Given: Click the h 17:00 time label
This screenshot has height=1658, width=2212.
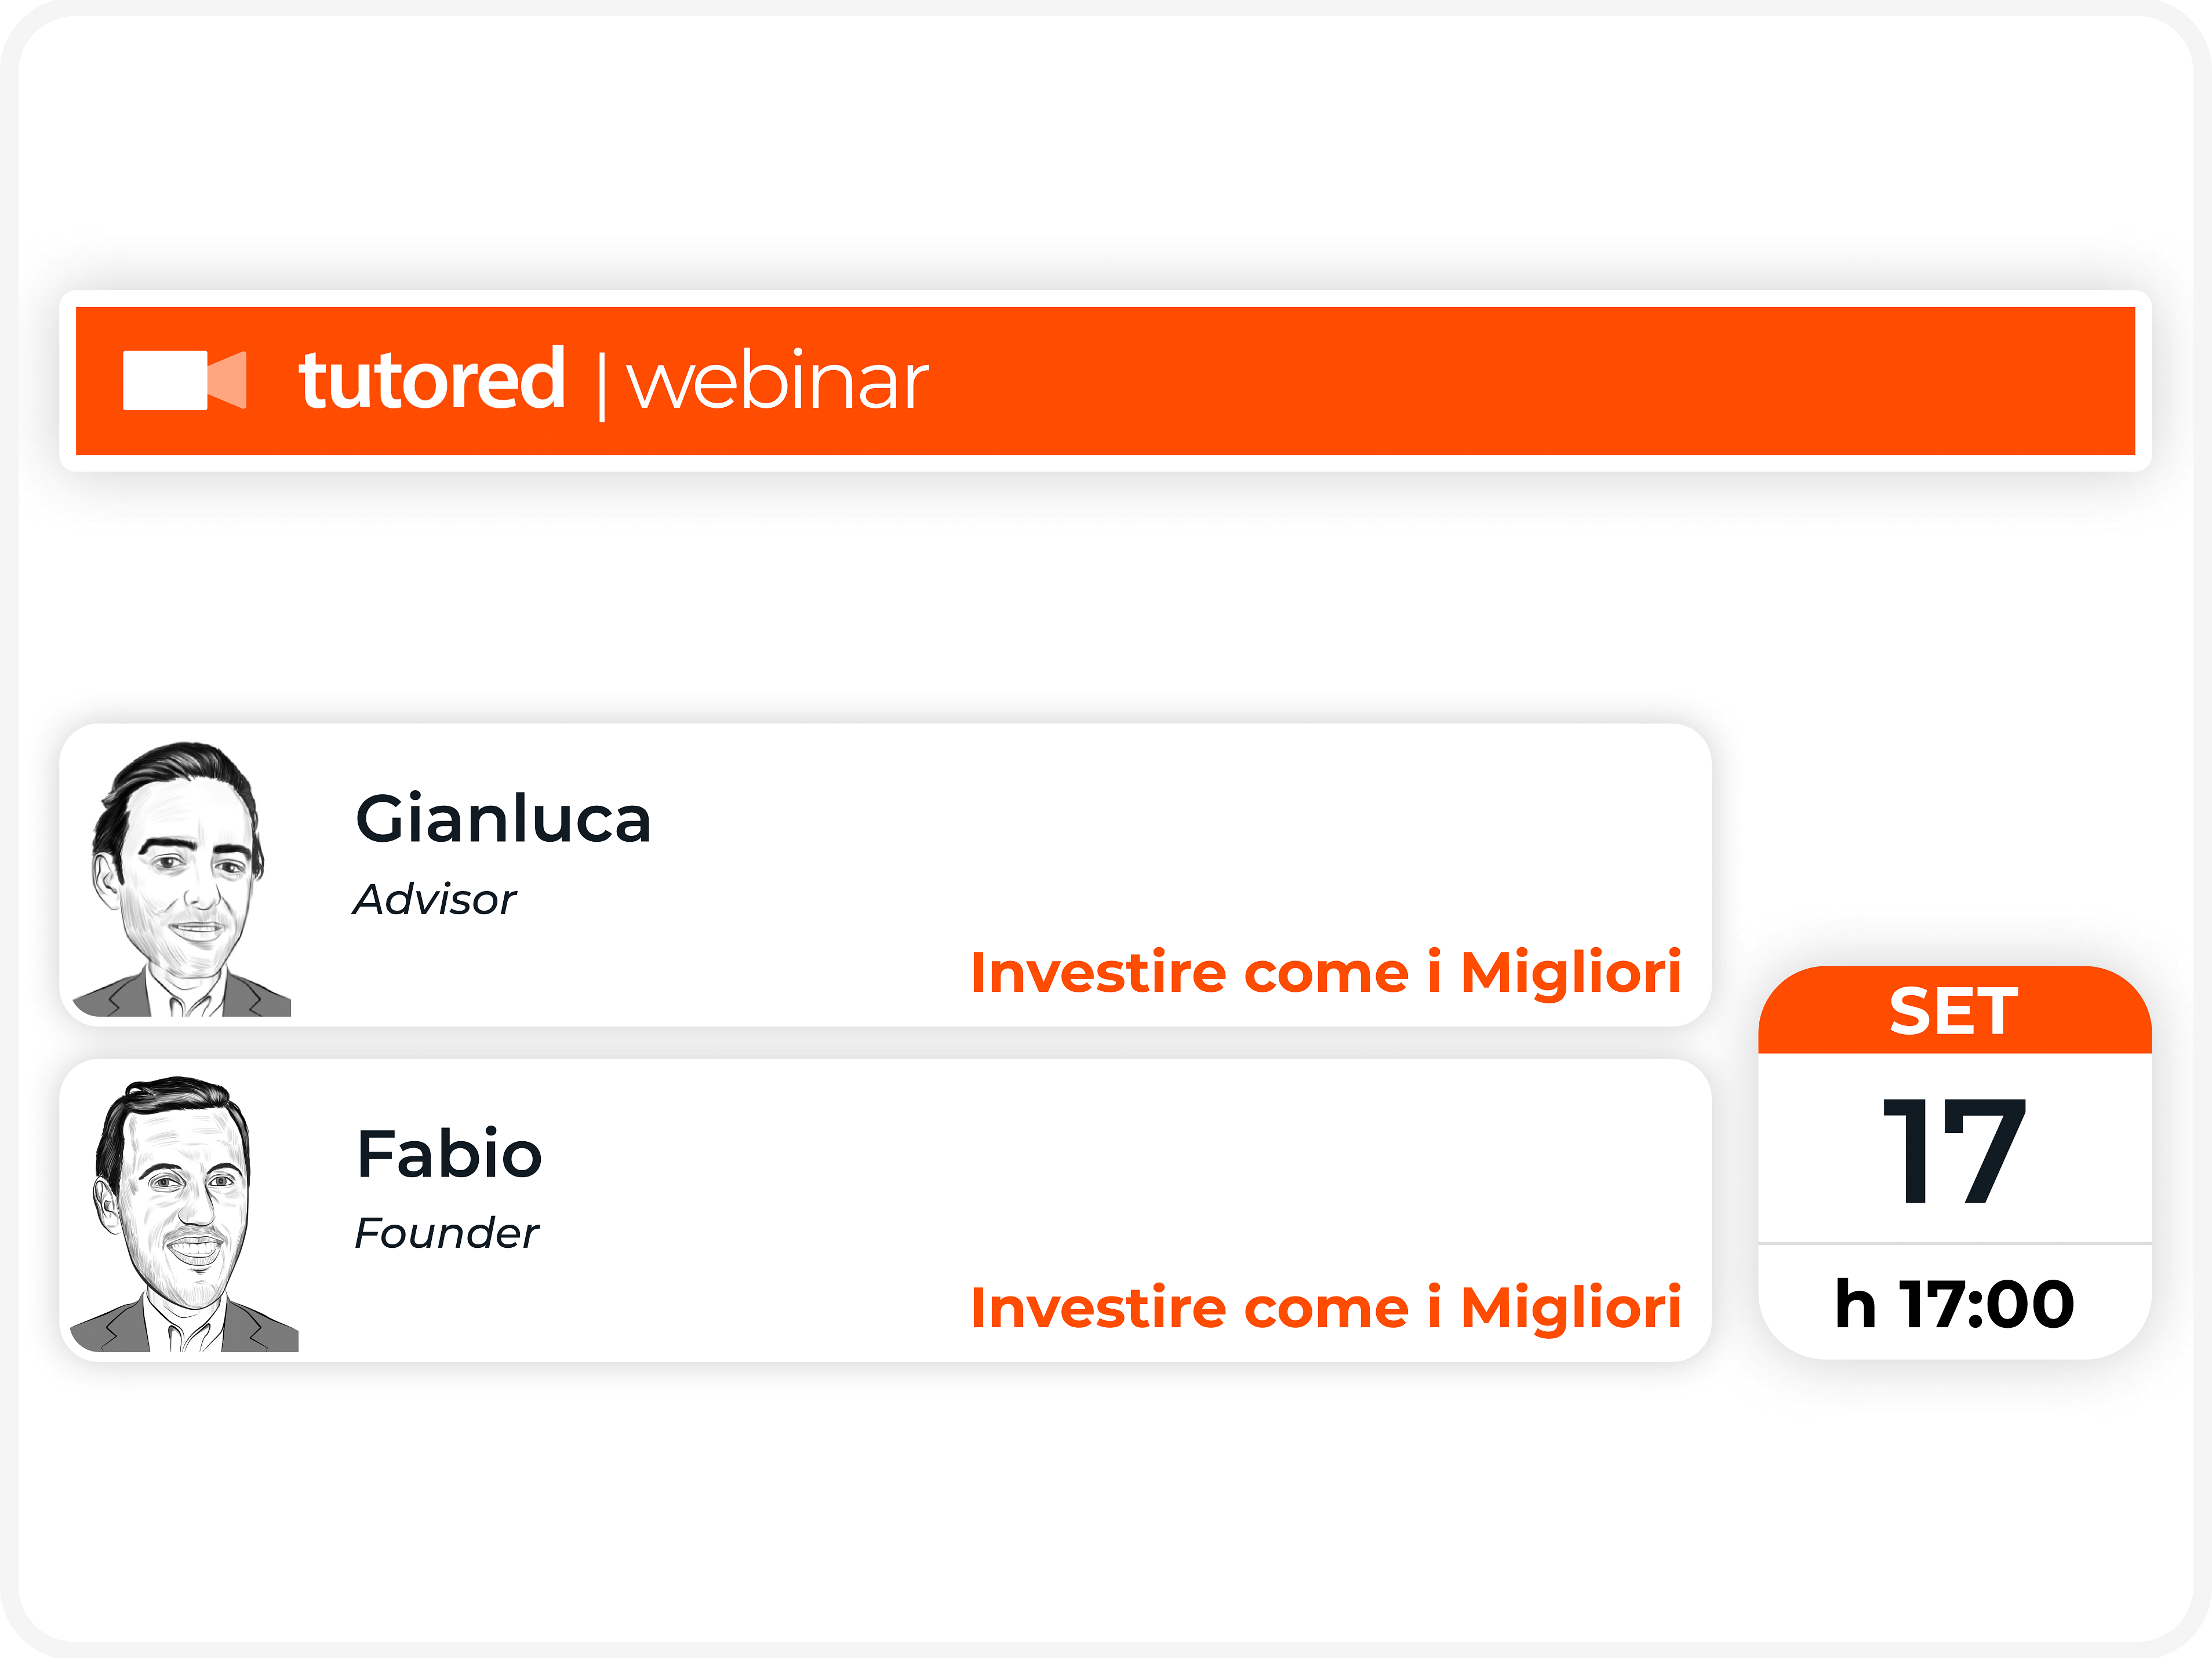Looking at the screenshot, I should pos(1954,1304).
